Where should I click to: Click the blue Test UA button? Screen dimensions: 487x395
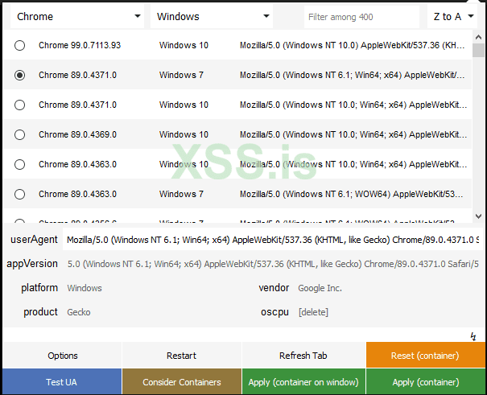click(x=61, y=382)
